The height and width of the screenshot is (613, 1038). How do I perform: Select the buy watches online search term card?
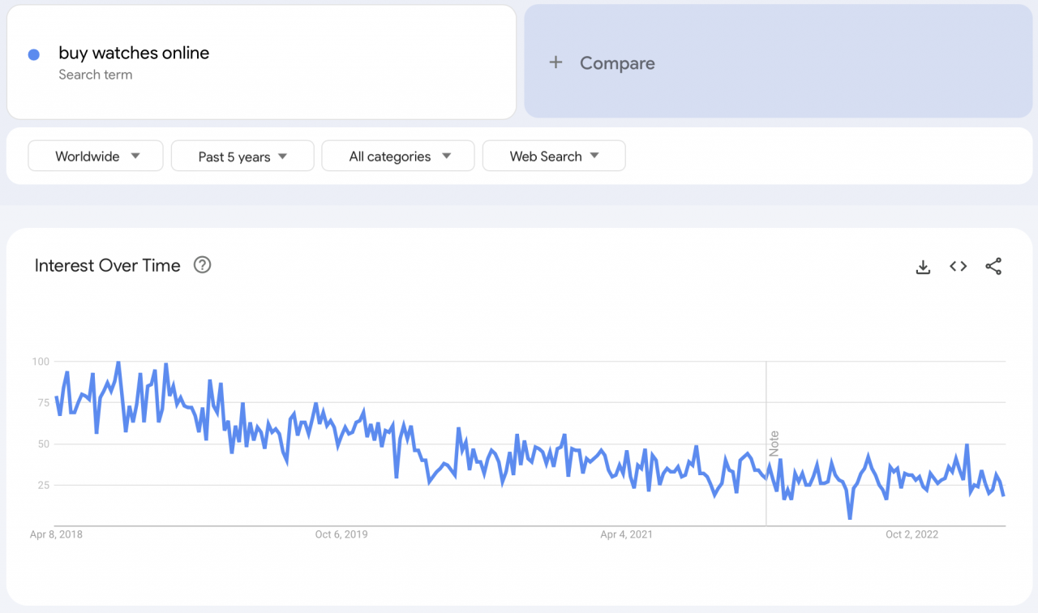click(x=261, y=62)
